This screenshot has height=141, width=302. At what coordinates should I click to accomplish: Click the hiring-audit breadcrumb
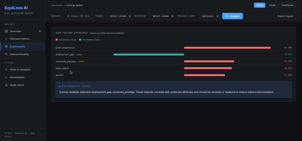pyautogui.click(x=75, y=5)
